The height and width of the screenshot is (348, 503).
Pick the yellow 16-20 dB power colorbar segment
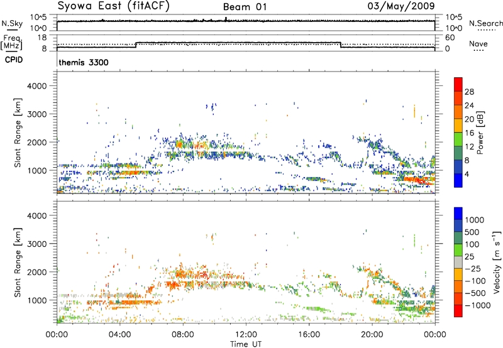point(458,126)
